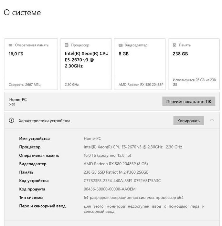Click the video adapter icon in GPU card
Viewport: 222px width, 226px height.
tap(121, 45)
